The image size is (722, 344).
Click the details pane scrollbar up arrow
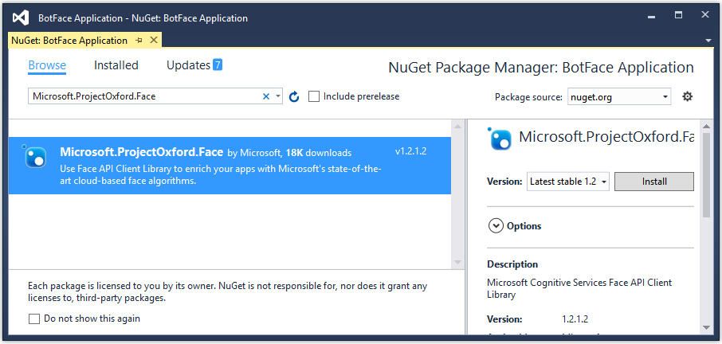coord(708,126)
